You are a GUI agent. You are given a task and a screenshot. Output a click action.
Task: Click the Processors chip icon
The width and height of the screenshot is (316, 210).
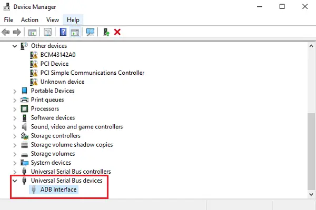point(24,109)
